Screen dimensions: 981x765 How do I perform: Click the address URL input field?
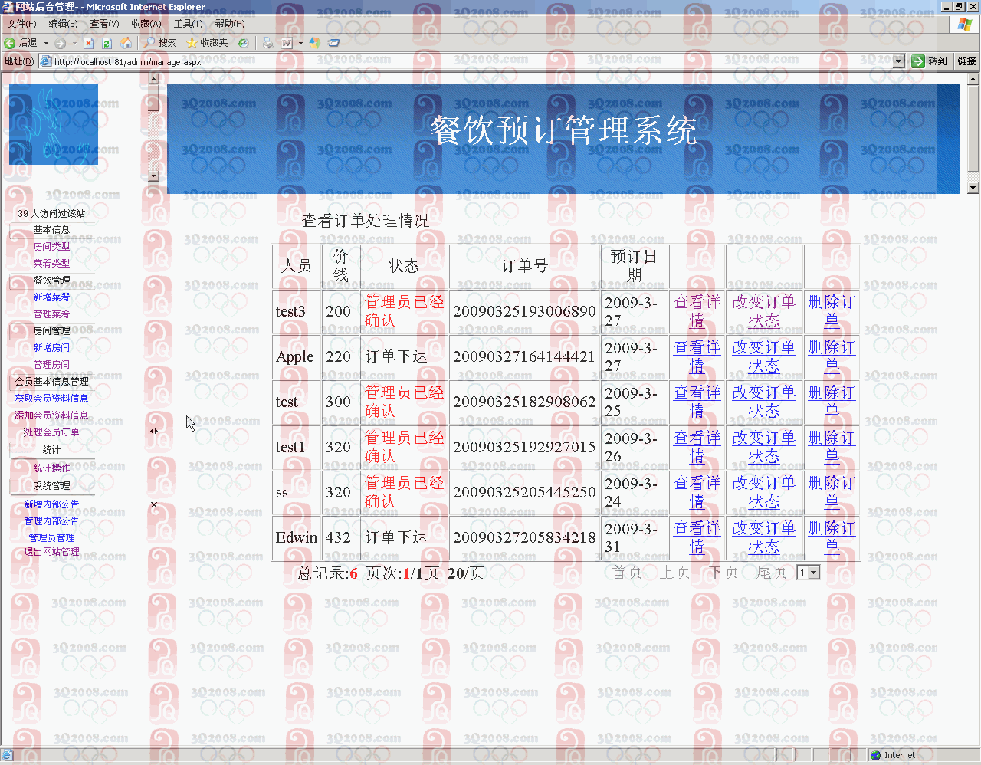point(471,62)
